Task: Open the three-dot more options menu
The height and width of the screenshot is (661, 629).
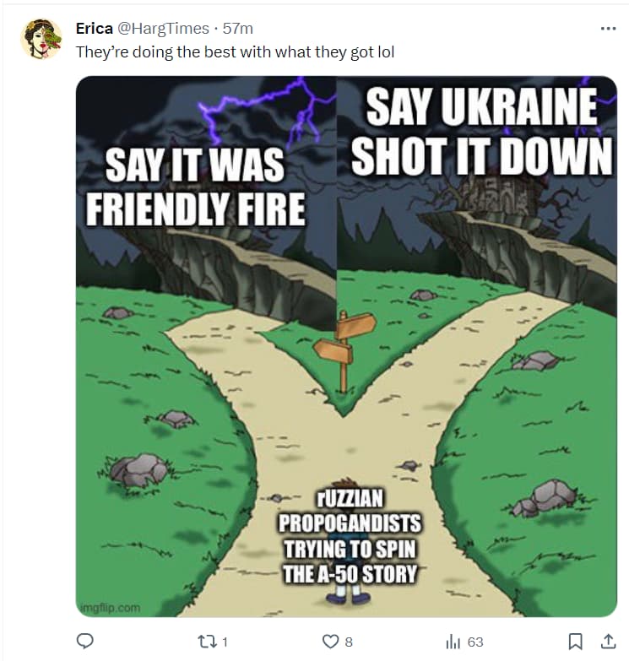Action: [608, 29]
